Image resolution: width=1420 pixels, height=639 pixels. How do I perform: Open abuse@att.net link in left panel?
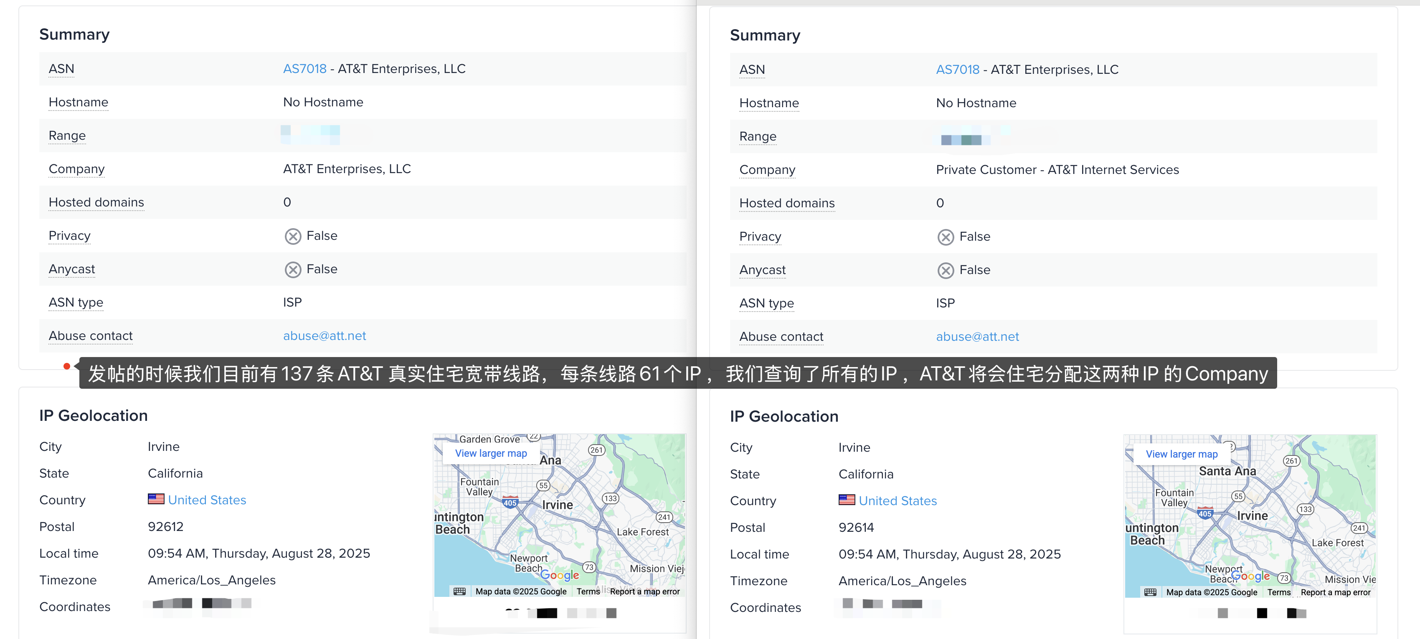click(324, 336)
